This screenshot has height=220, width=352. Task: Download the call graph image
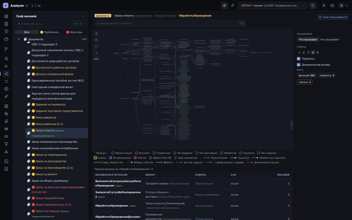coord(96,53)
